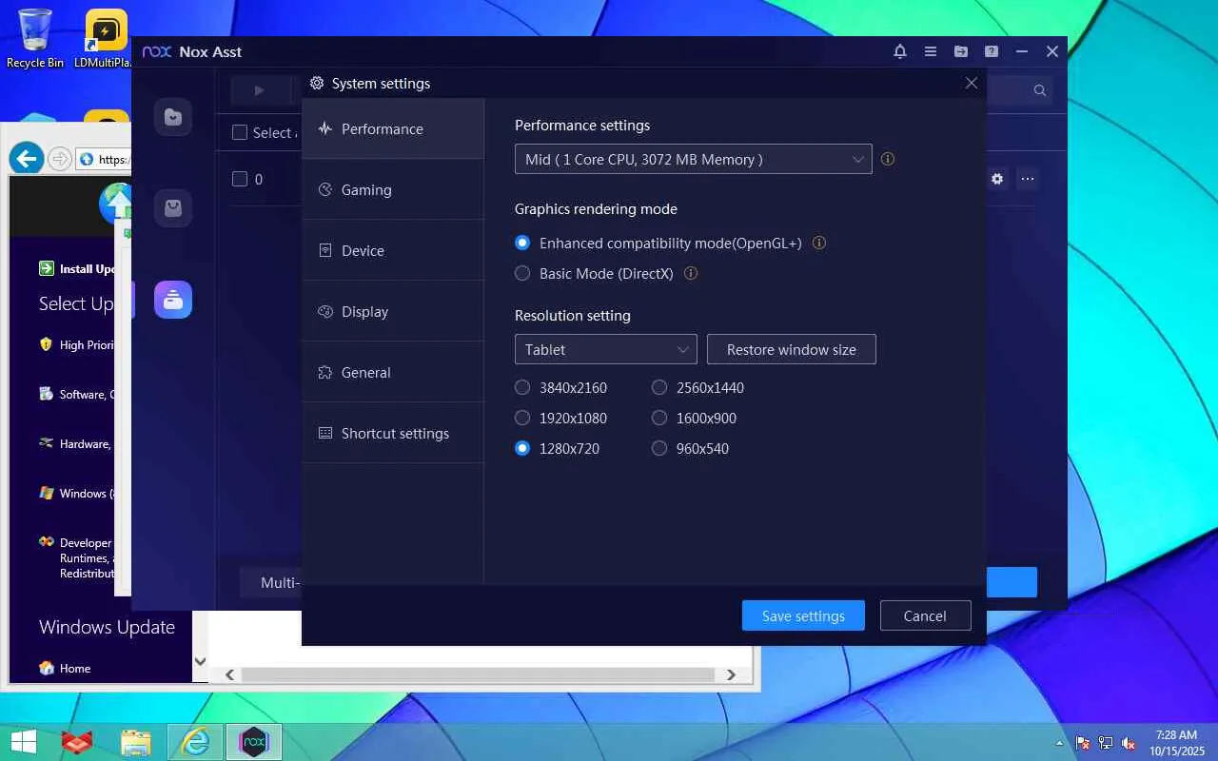Open the Nox Asst help icon
Screen dimensions: 1218x761
(992, 51)
